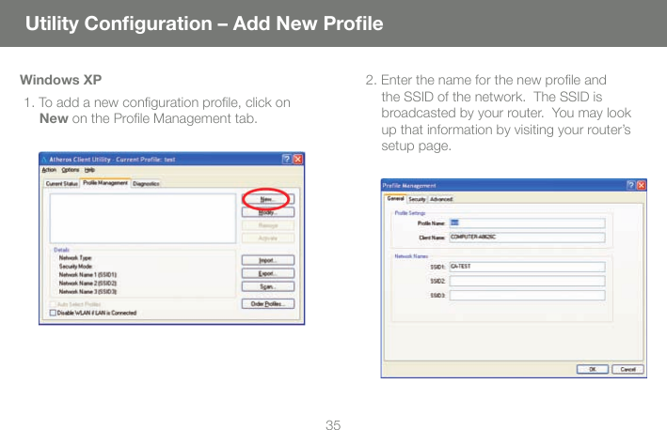The image size is (667, 430).
Task: Click the Network Name 3 (SSID3) label
Action: [88, 292]
